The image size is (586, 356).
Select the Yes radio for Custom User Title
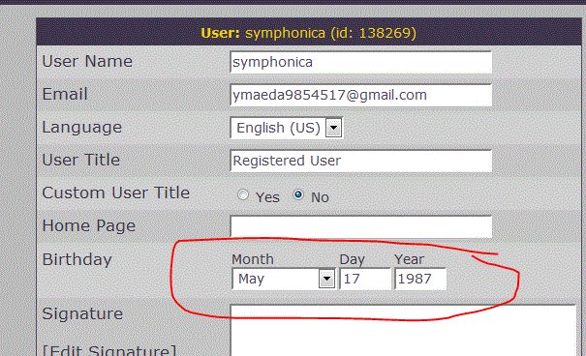click(x=243, y=194)
